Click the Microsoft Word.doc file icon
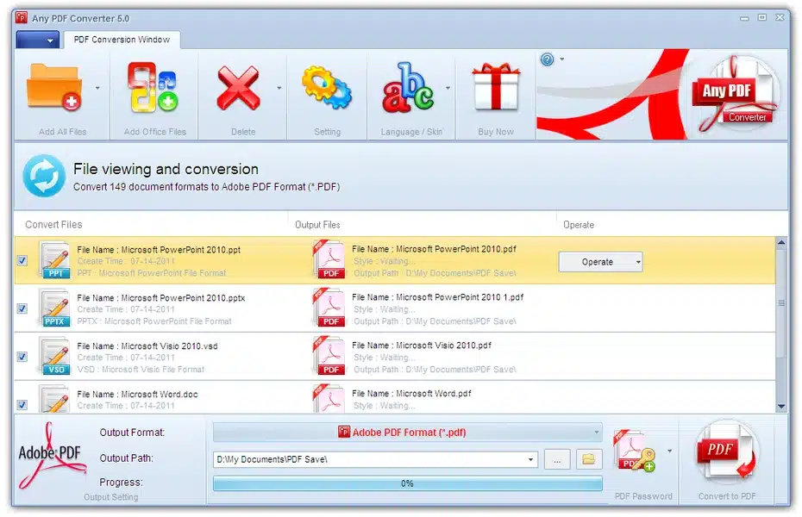Viewport: 802px width, 517px height. pos(55,399)
